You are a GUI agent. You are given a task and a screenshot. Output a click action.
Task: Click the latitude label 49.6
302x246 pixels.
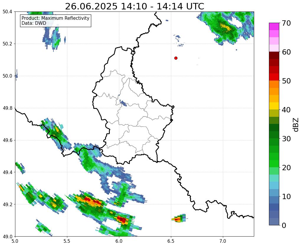(7, 140)
